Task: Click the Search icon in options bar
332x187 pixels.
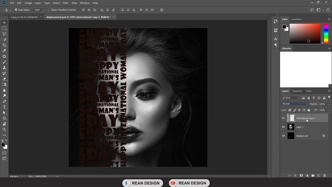Action: (312, 10)
